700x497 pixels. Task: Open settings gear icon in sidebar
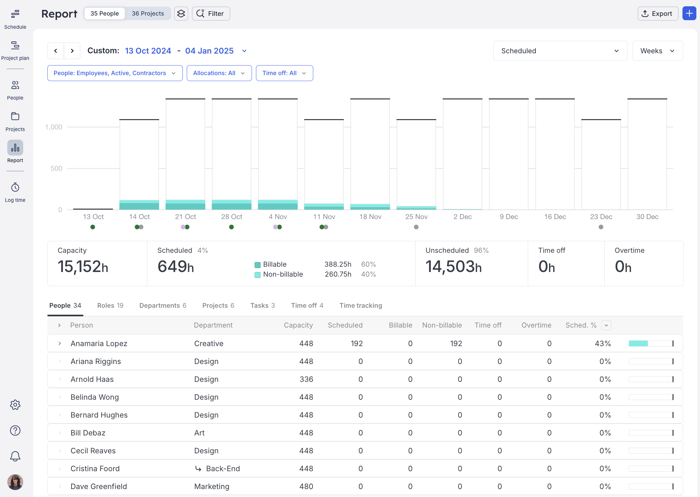point(15,405)
